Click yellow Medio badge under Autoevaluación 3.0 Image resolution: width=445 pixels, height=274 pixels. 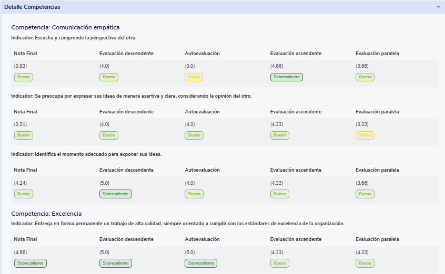pyautogui.click(x=194, y=77)
